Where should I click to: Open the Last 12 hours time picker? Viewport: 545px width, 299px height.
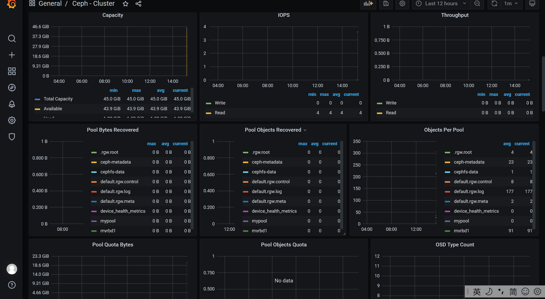pyautogui.click(x=441, y=4)
